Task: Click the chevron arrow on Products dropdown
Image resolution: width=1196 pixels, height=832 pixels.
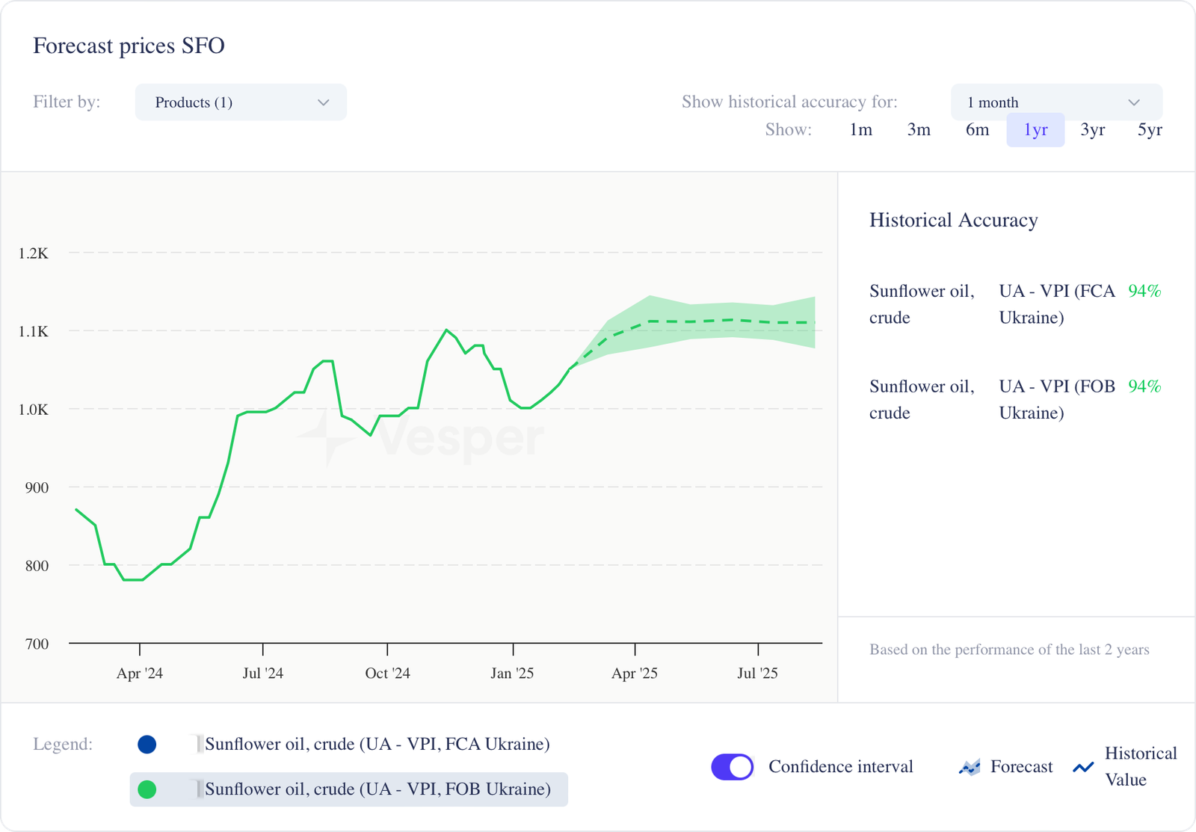Action: [324, 102]
